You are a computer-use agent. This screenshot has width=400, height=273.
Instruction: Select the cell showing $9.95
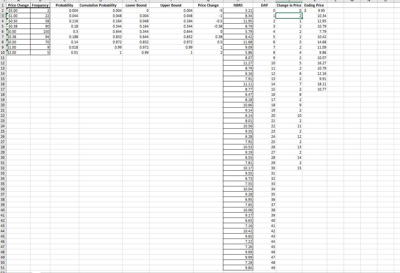[313, 10]
